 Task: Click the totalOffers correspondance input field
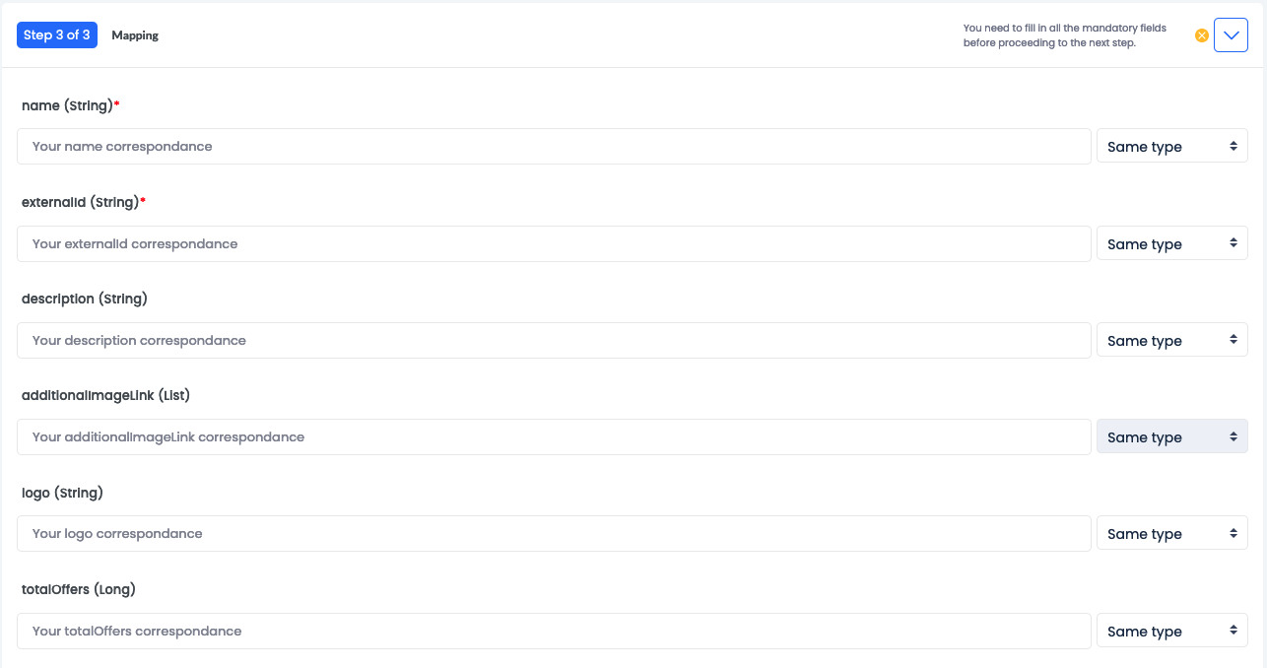coord(554,632)
